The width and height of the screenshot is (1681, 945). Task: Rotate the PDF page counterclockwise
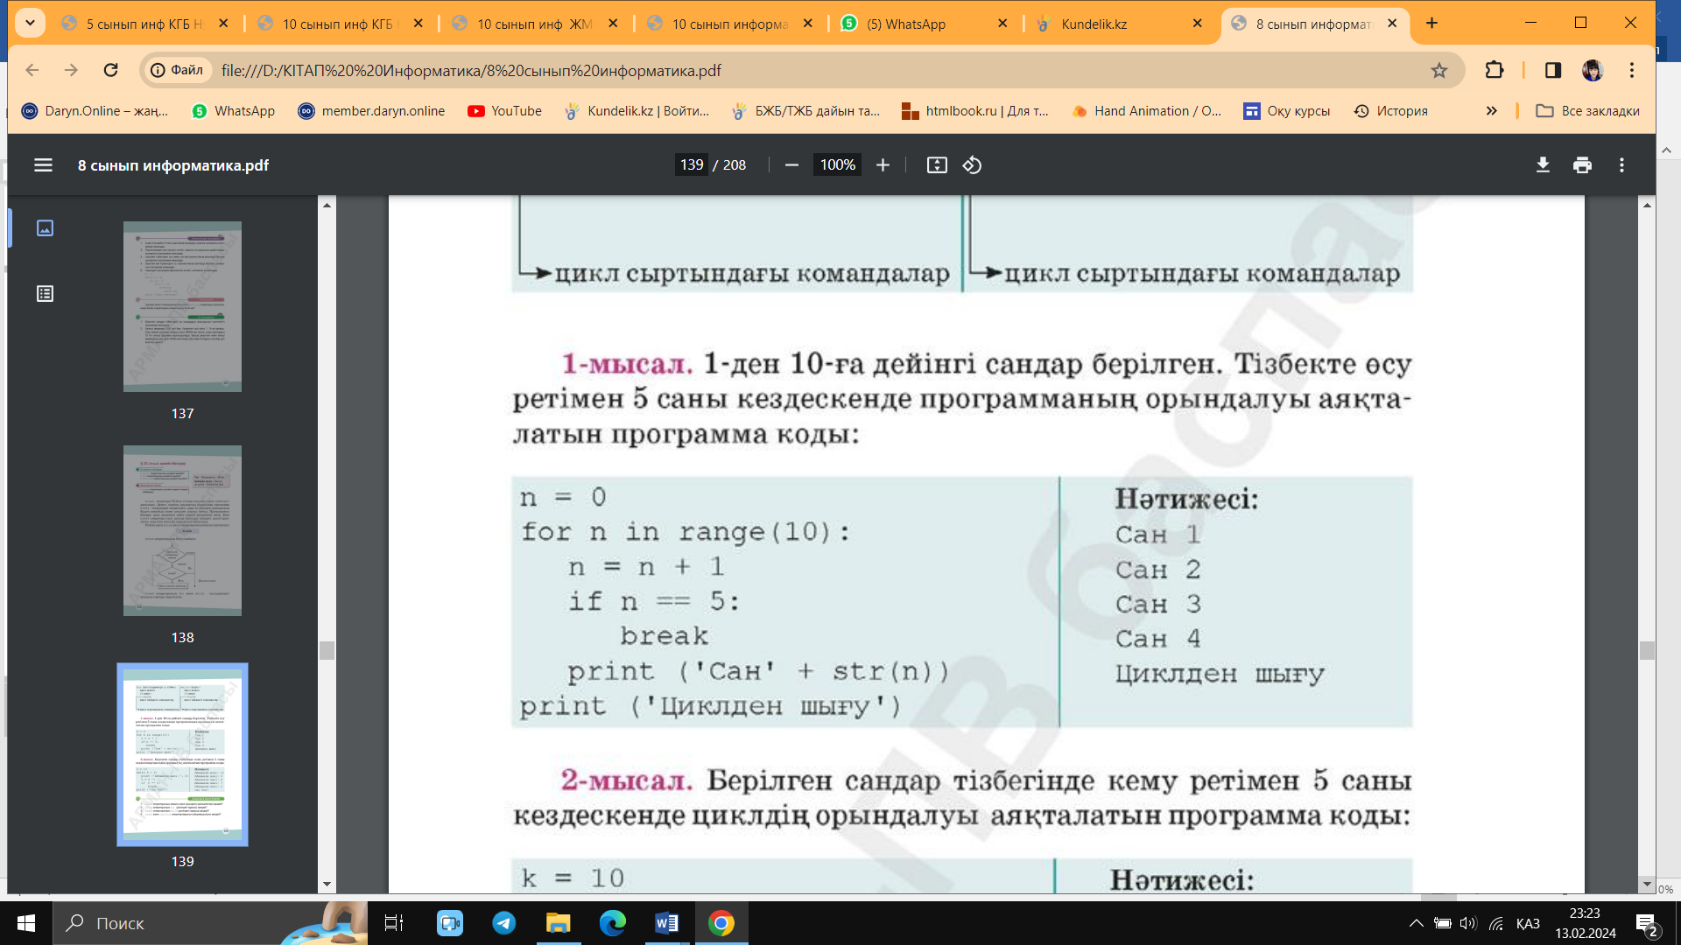[972, 165]
